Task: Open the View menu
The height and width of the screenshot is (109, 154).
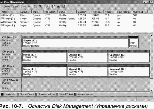Action: (15, 7)
